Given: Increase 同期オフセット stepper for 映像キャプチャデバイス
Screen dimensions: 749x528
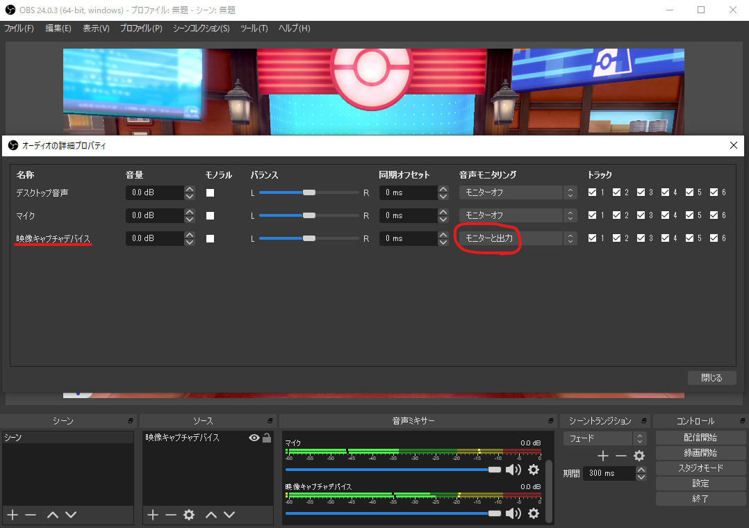Looking at the screenshot, I should pos(443,235).
